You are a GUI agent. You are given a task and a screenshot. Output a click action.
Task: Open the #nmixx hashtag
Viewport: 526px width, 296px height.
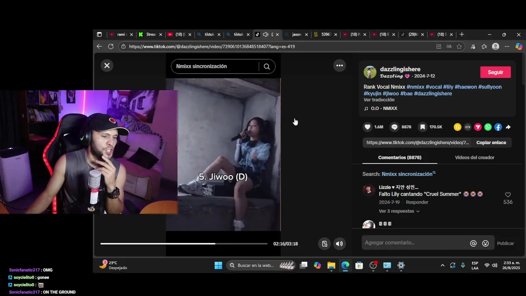415,87
